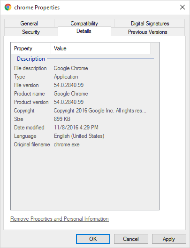190x248 pixels.
Task: Click the chrome.exe filename value
Action: click(67, 144)
